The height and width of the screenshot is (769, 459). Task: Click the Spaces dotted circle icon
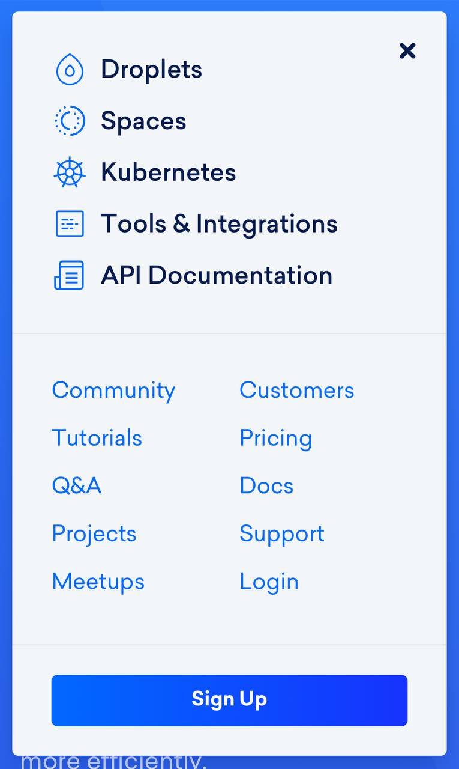click(70, 121)
